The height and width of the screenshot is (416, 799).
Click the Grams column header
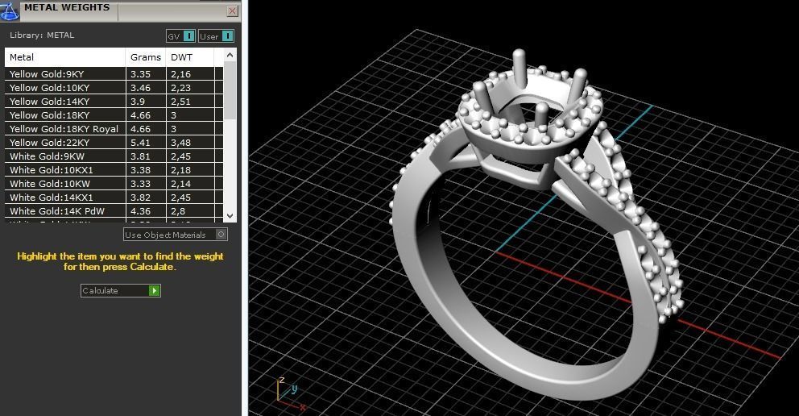pyautogui.click(x=146, y=57)
